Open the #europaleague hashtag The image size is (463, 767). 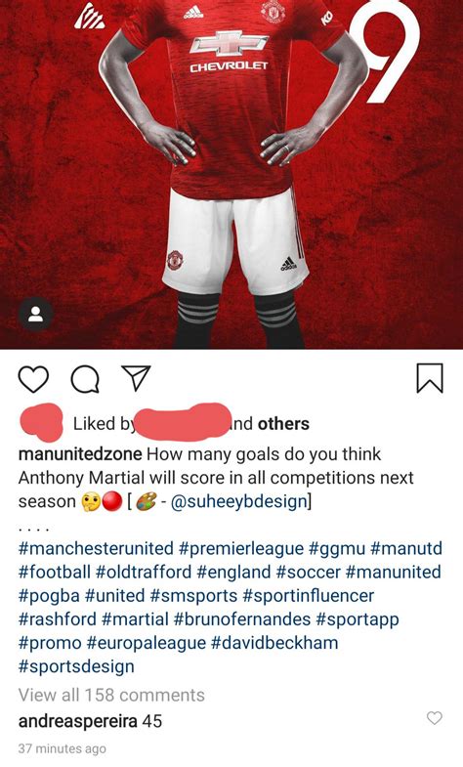[147, 643]
